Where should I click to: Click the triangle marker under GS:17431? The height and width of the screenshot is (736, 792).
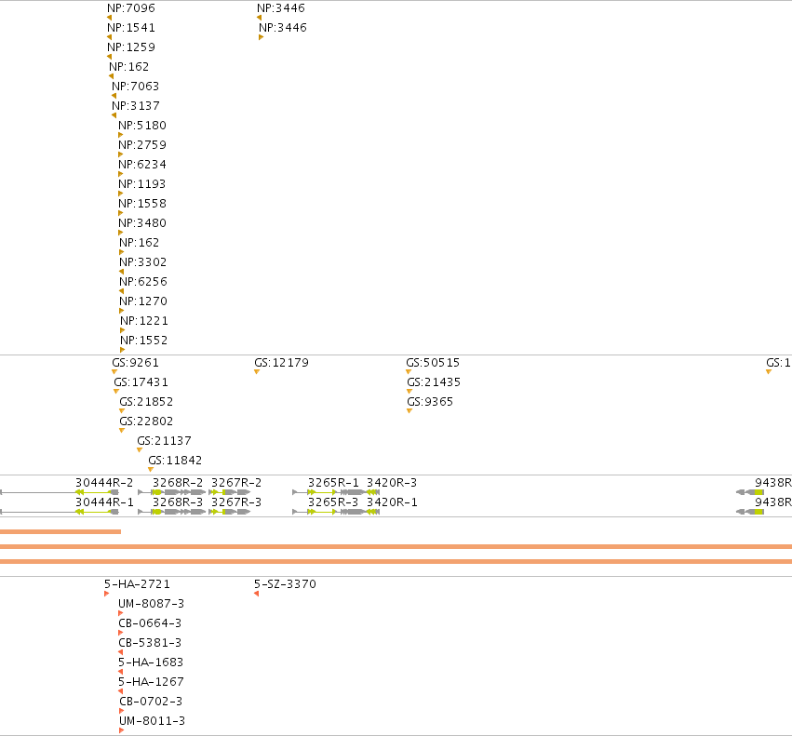tap(116, 392)
